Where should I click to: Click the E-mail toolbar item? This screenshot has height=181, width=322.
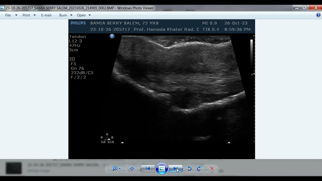46,15
